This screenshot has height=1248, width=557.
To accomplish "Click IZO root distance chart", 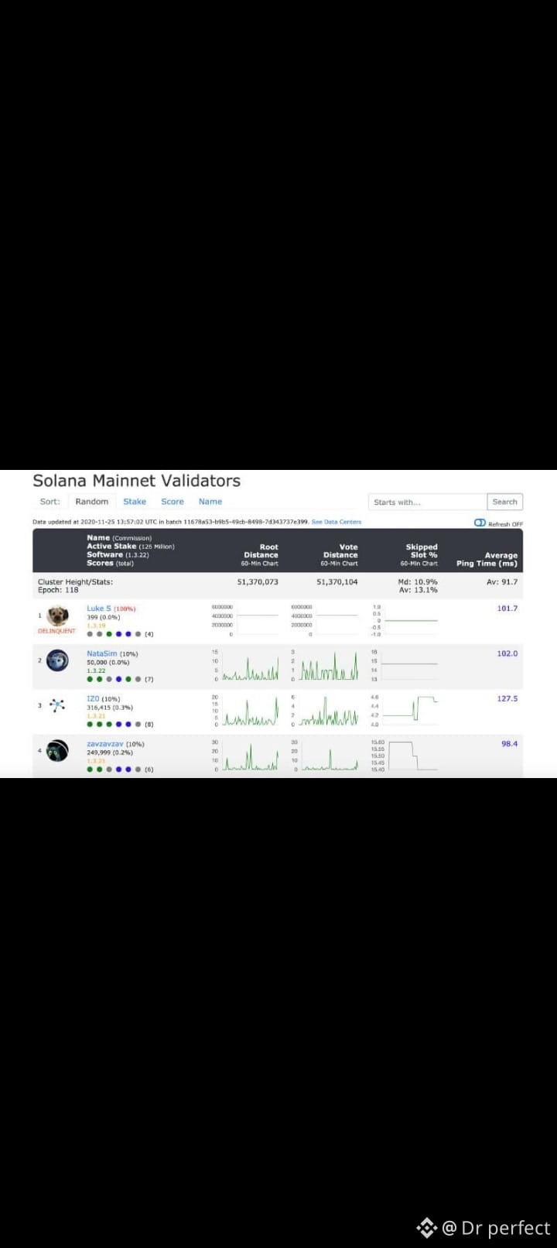I will tap(246, 711).
